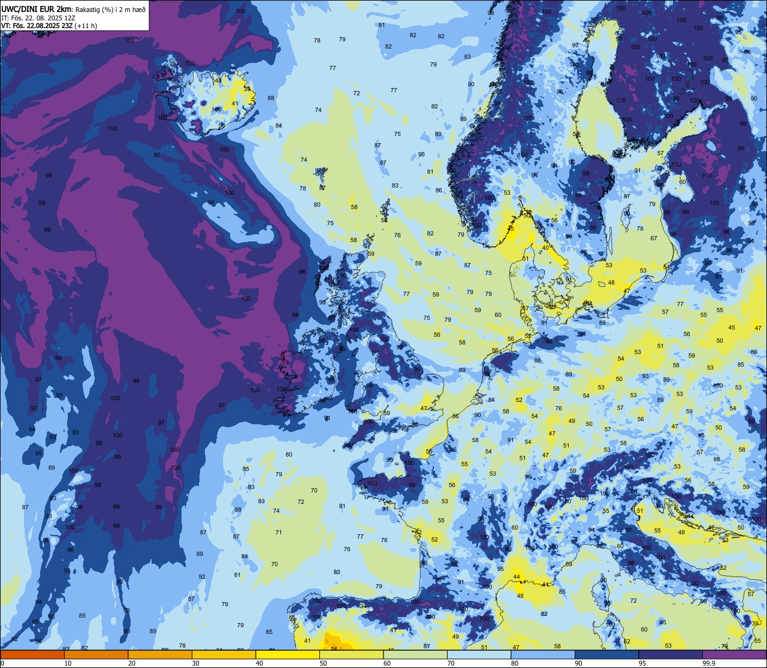This screenshot has height=668, width=767.
Task: Pick the pale green 60–70 legend swatch
Action: [415, 654]
